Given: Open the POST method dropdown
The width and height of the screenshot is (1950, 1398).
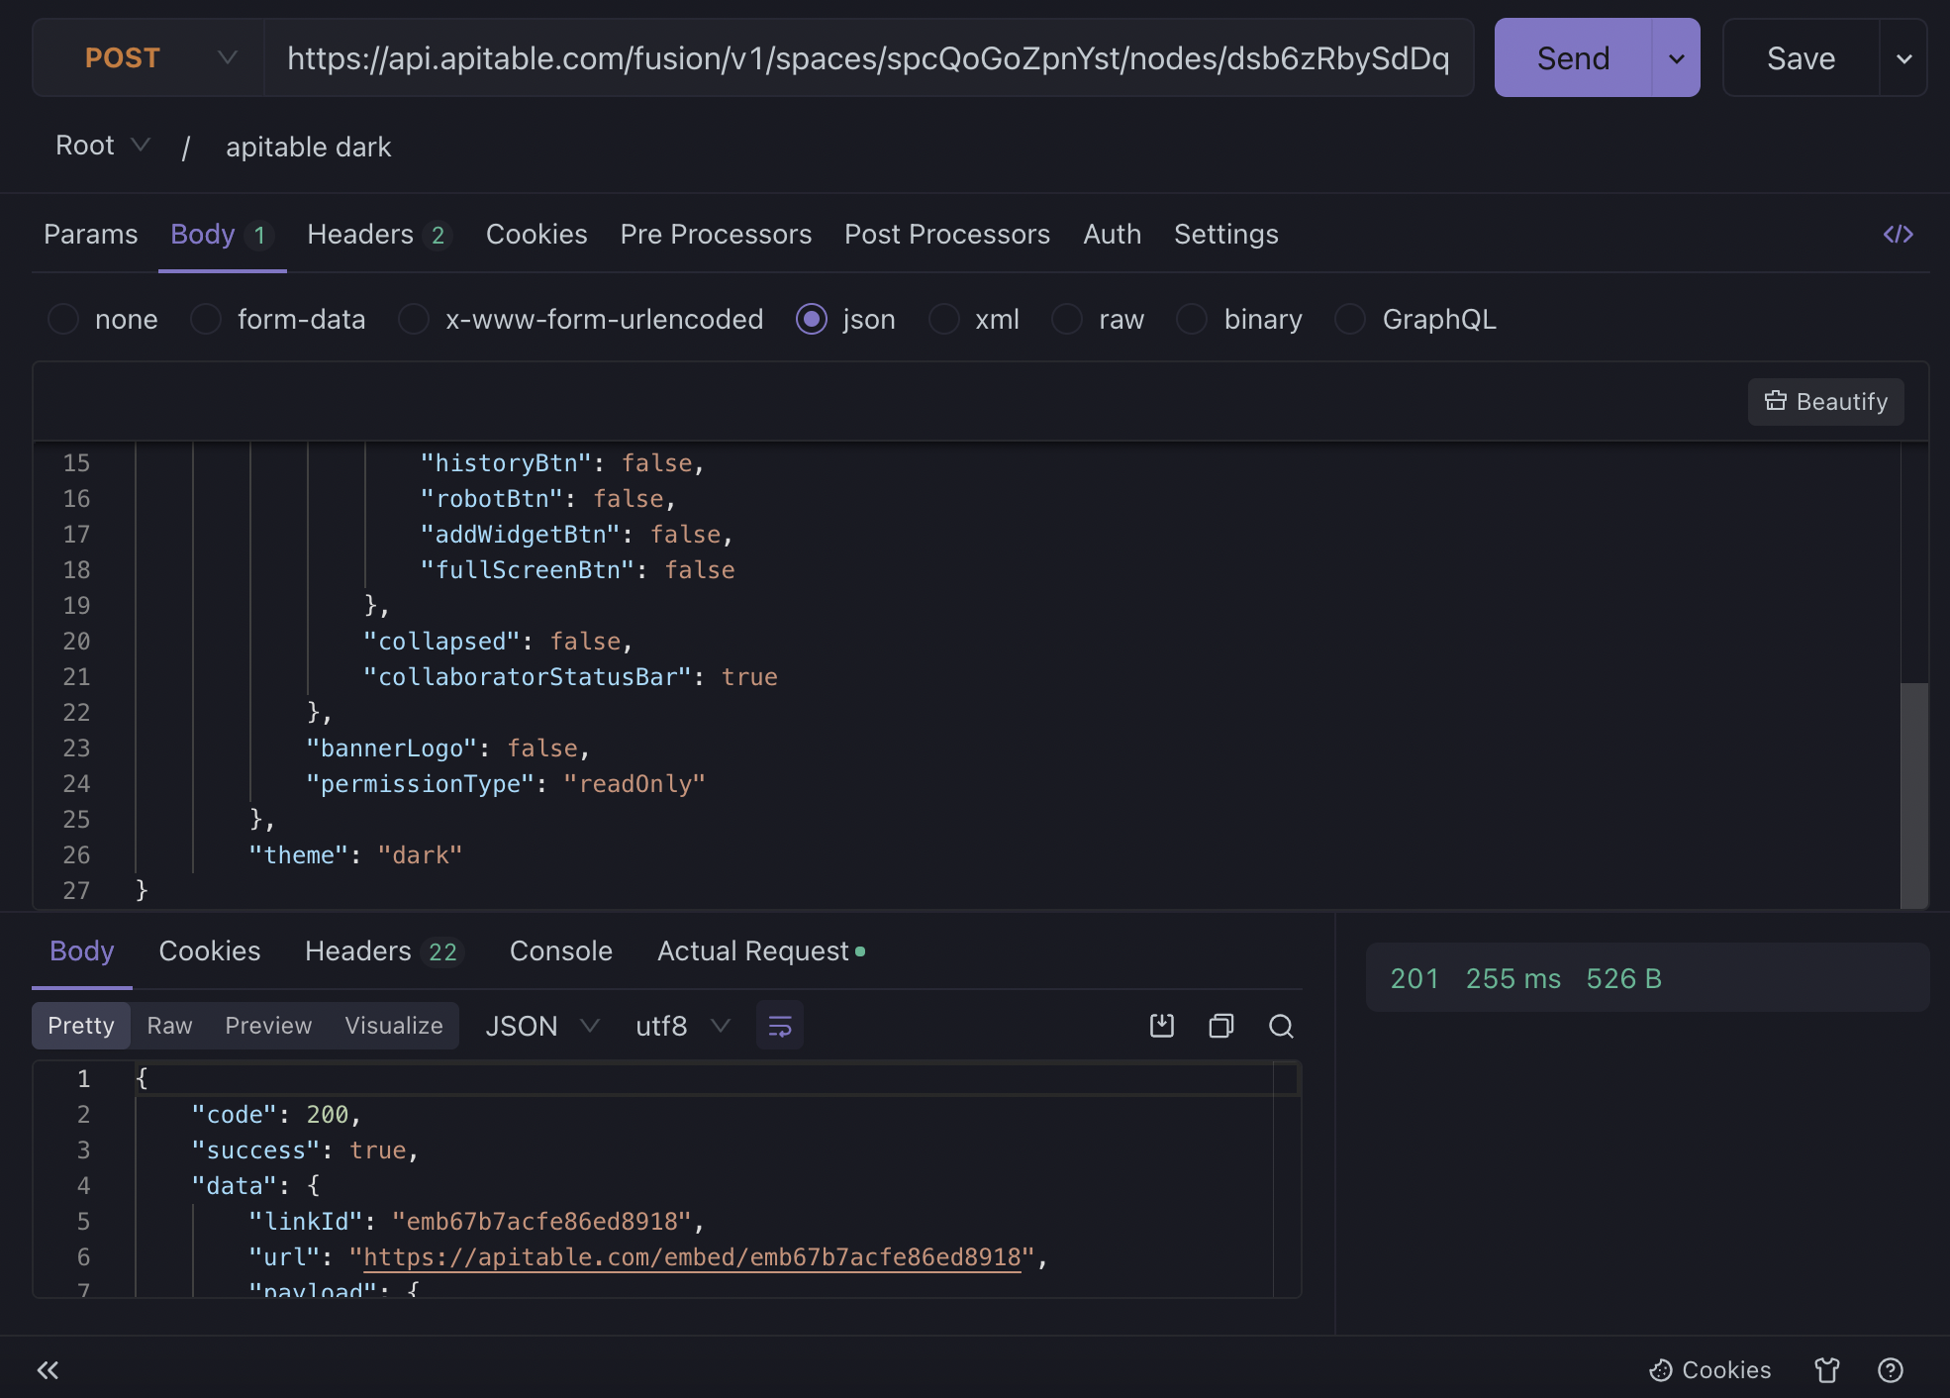Looking at the screenshot, I should (x=148, y=58).
